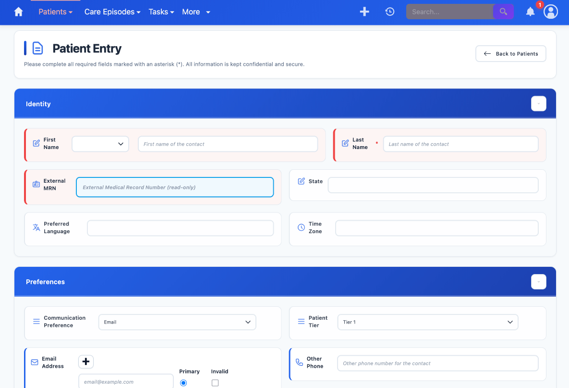Open the Tasks menu
The height and width of the screenshot is (388, 569).
161,12
